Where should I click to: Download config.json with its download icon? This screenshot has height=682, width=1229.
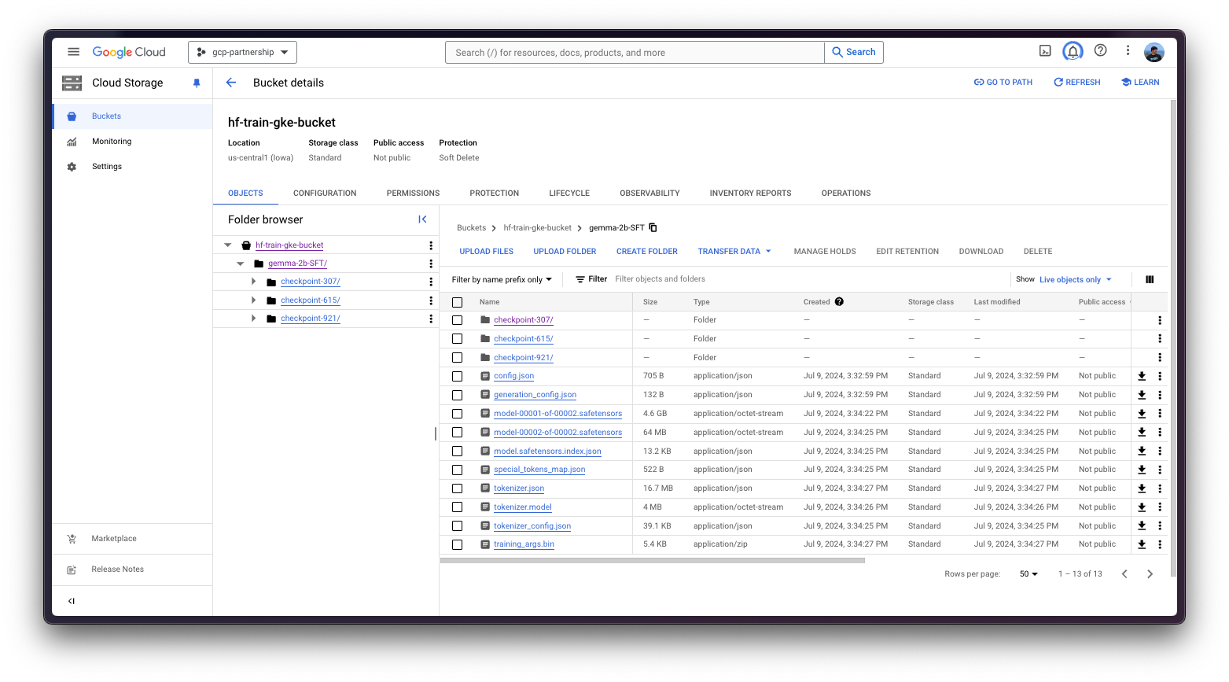[x=1142, y=376]
